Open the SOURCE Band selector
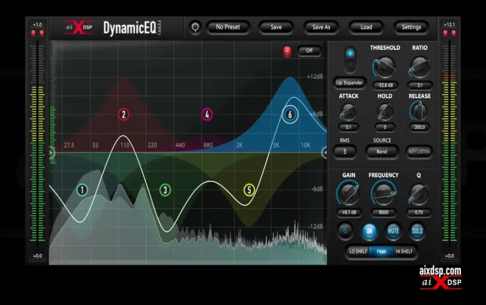Image resolution: width=486 pixels, height=305 pixels. pos(382,151)
